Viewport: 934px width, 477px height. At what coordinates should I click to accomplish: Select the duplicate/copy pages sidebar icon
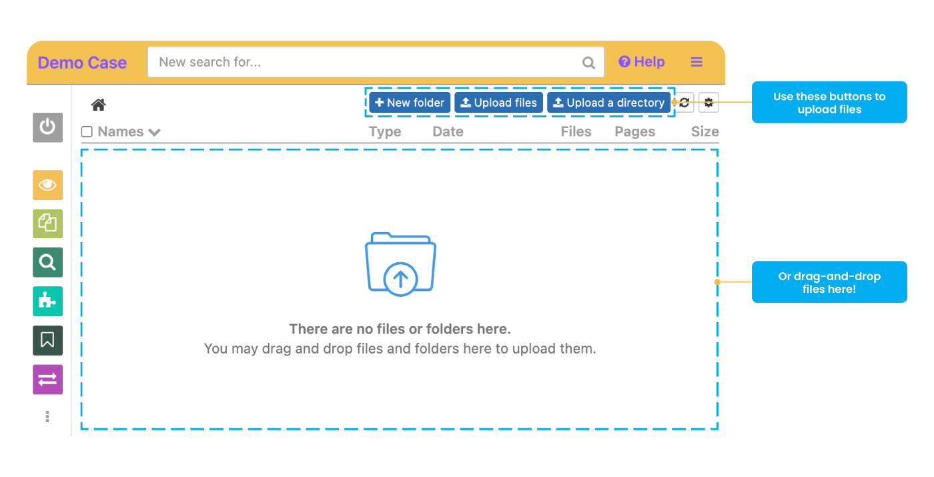(x=47, y=223)
